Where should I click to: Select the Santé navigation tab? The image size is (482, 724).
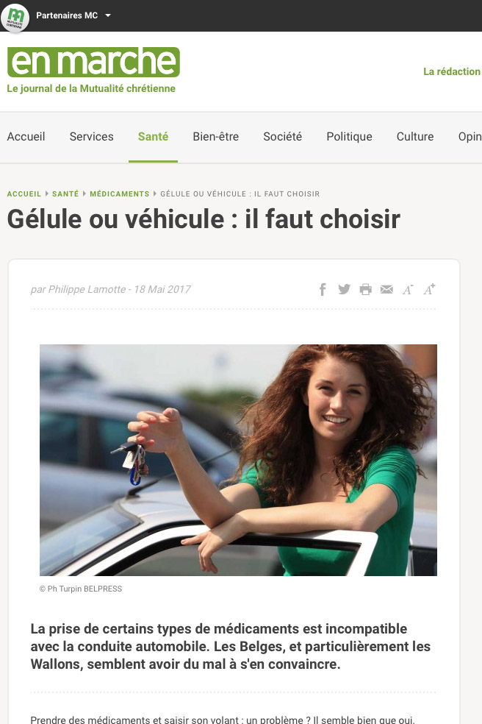(153, 137)
